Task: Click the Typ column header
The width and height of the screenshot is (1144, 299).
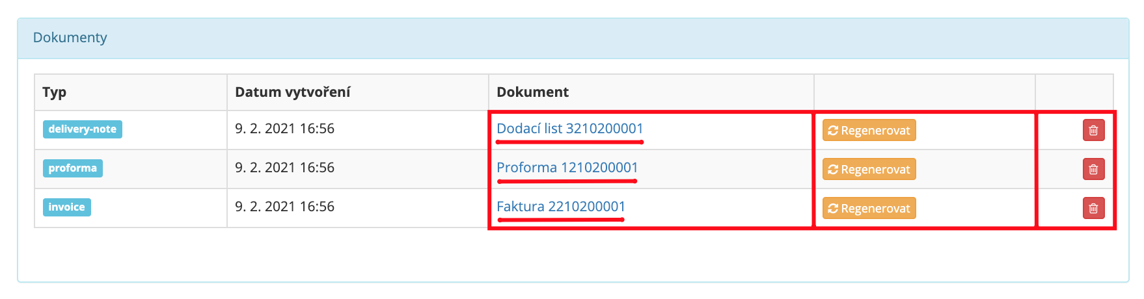Action: [55, 92]
